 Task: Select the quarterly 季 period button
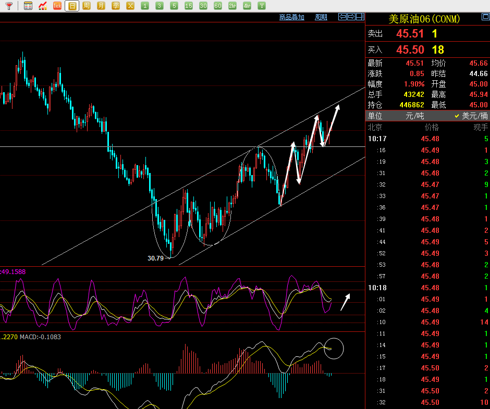pyautogui.click(x=116, y=6)
